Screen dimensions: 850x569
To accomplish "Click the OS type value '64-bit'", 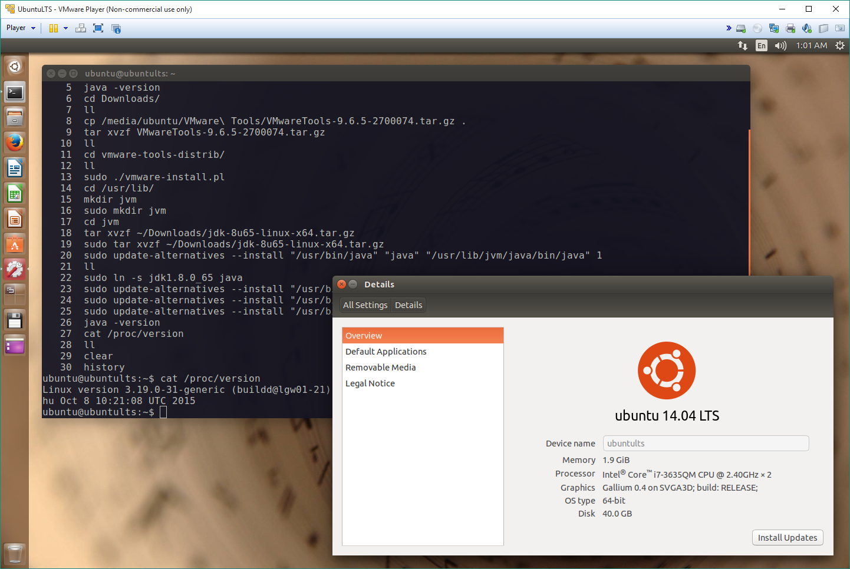I will pyautogui.click(x=614, y=501).
